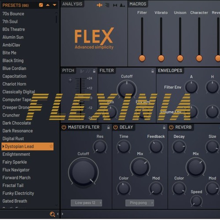Favorite the Dystopian Lead preset star
Image resolution: width=220 pixels, height=220 pixels.
(51, 146)
